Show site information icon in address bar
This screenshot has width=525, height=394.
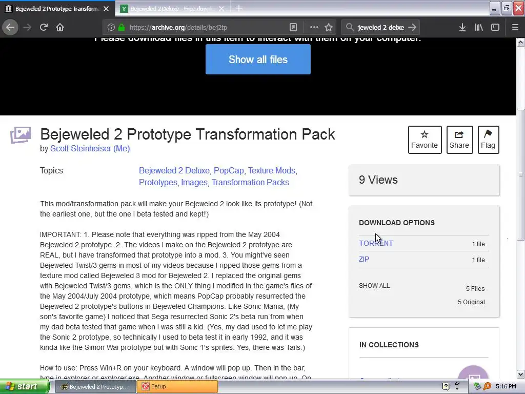[x=111, y=27]
